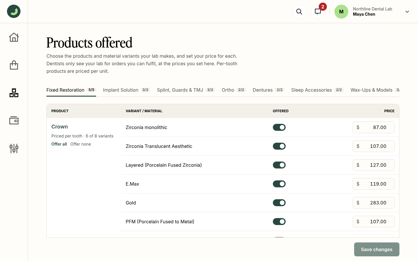Toggle PFM Porcelain Fused to Metal switch
Viewport: 418px width, 261px height.
(x=279, y=222)
